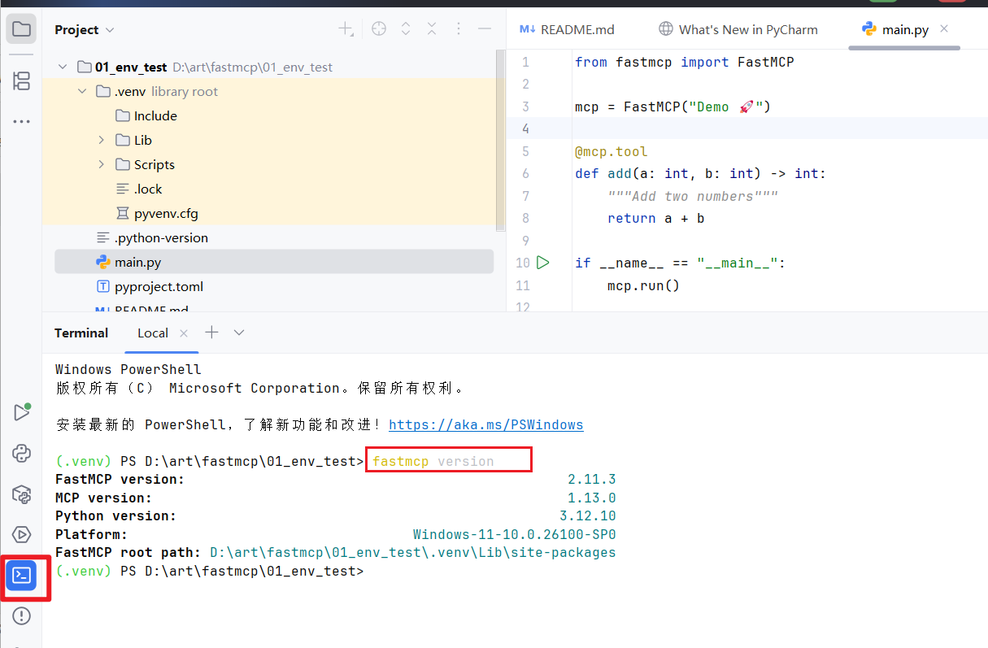This screenshot has height=648, width=988.
Task: Open the Project tool window folder icon
Action: click(x=21, y=30)
